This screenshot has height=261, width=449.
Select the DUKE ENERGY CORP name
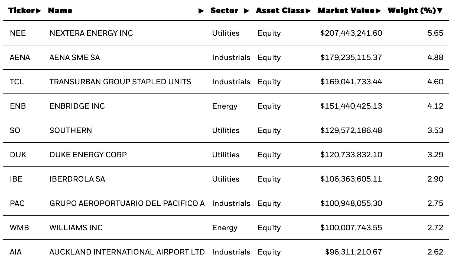click(88, 155)
